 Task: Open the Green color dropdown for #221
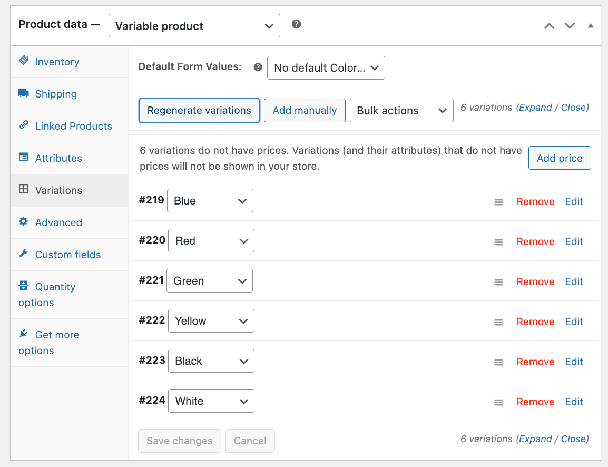(x=210, y=280)
